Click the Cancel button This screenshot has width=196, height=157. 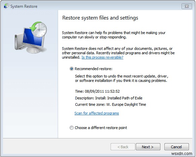[x=177, y=147]
